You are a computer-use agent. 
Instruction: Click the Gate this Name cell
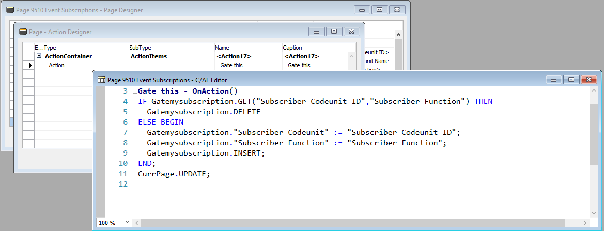231,65
